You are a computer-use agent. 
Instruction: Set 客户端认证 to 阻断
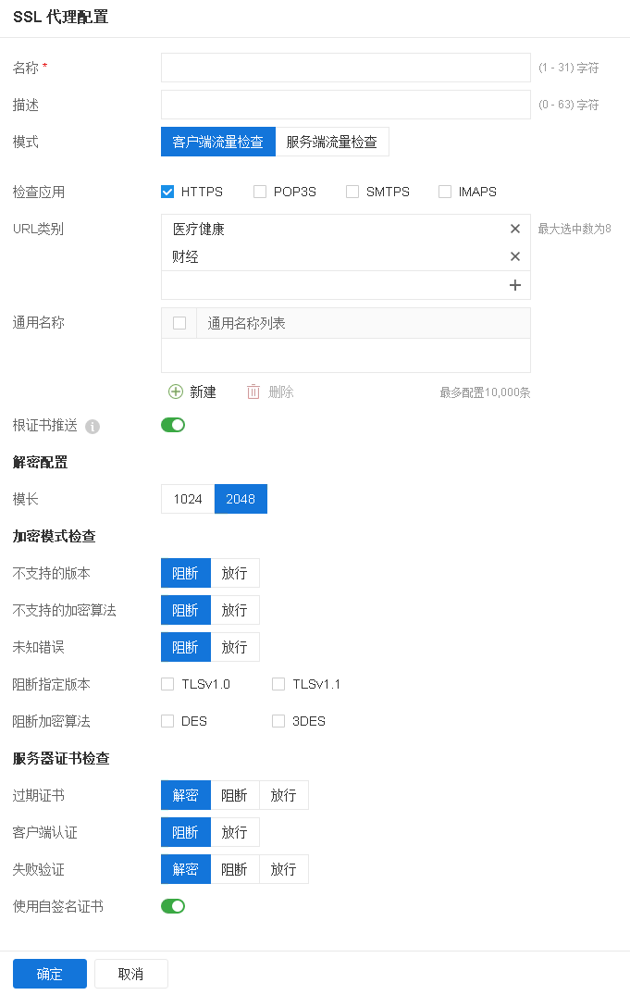[186, 832]
